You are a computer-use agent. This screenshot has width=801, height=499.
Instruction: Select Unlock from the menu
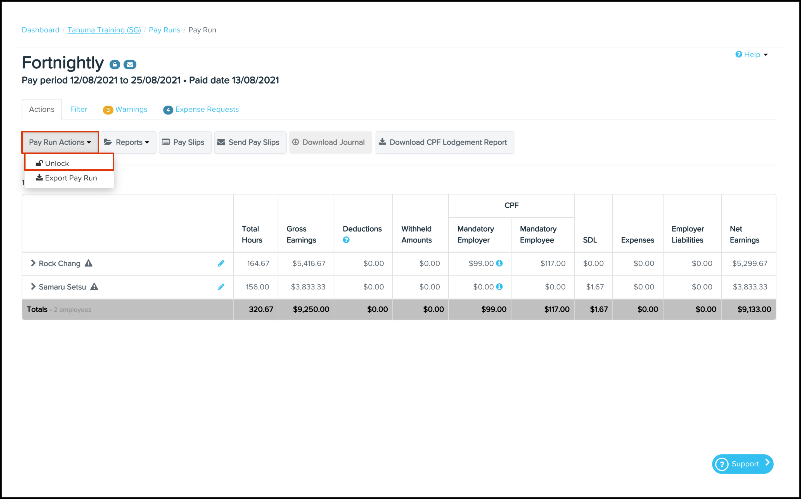pyautogui.click(x=57, y=163)
